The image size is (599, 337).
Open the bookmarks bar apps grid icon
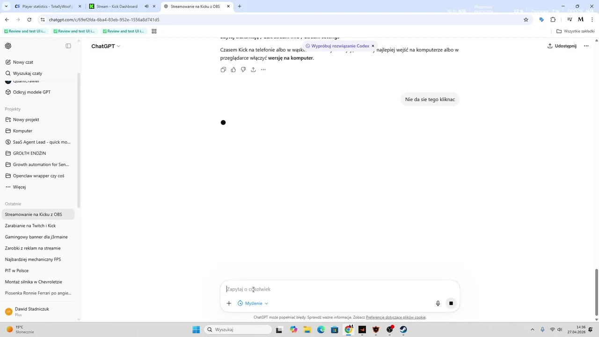(x=154, y=31)
